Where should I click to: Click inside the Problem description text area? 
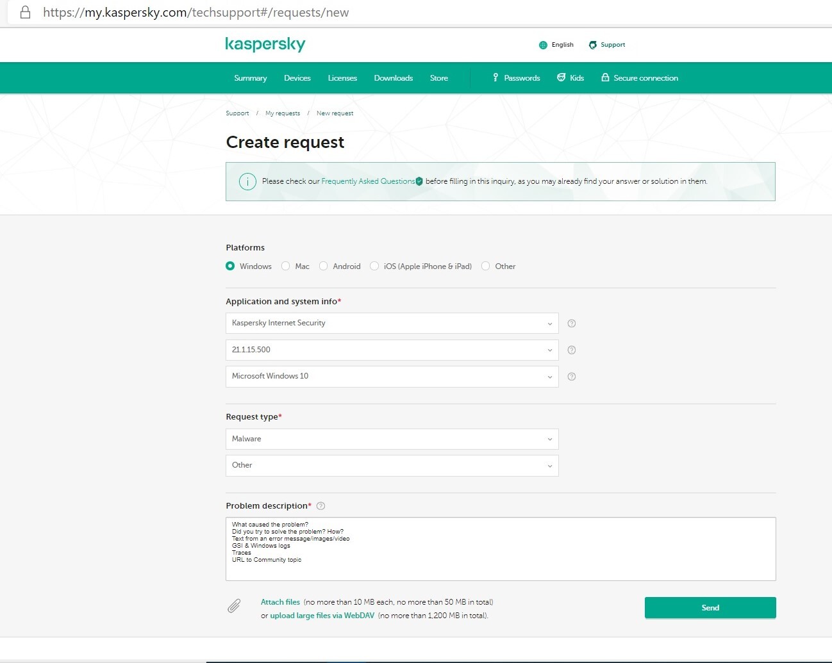[x=501, y=549]
